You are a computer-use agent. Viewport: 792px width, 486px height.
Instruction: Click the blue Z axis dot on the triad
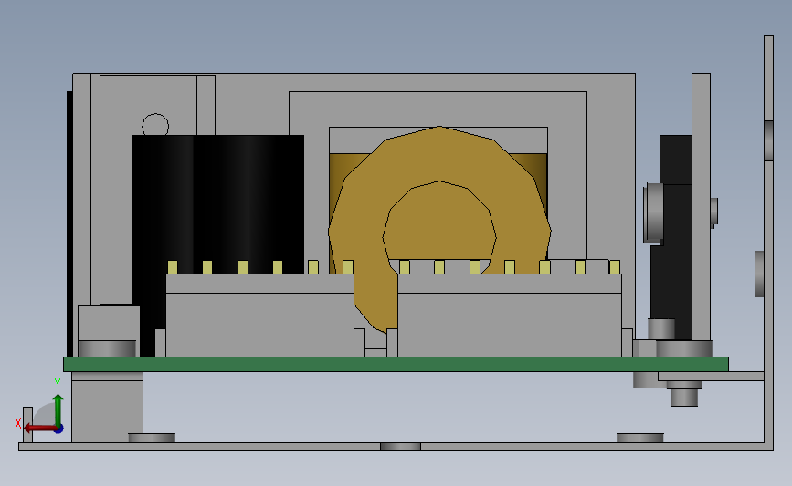click(x=59, y=429)
